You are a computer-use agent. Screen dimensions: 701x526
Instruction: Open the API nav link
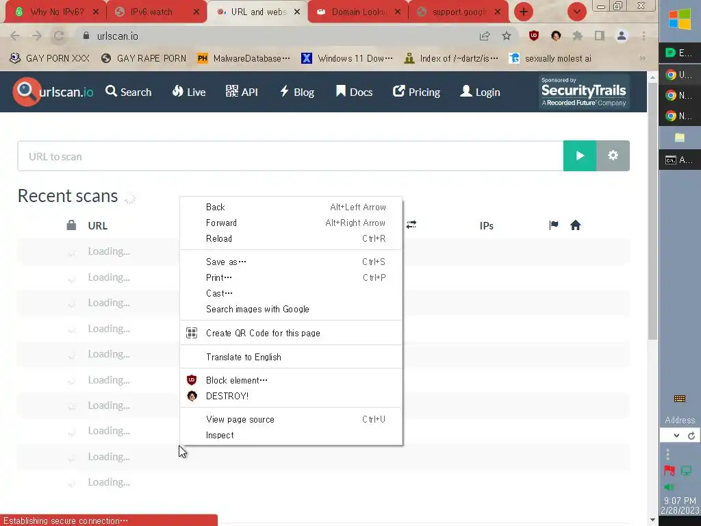pyautogui.click(x=242, y=92)
